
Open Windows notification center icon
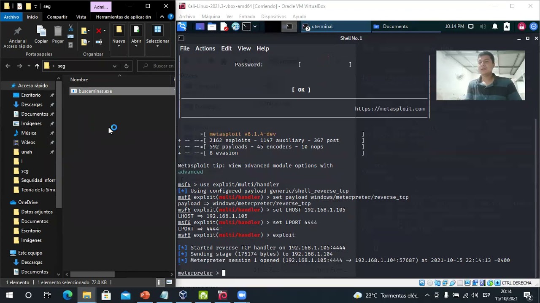point(527,295)
